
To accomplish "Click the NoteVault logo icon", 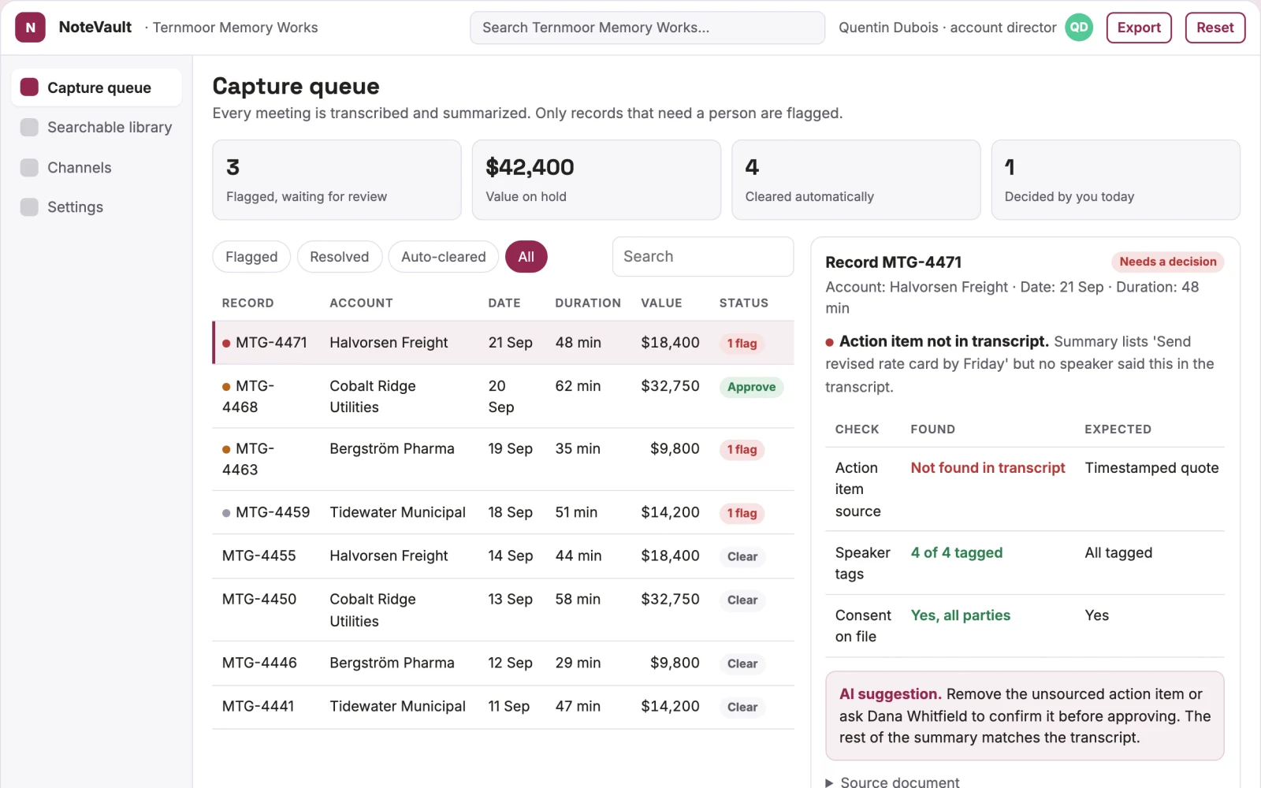I will (30, 28).
